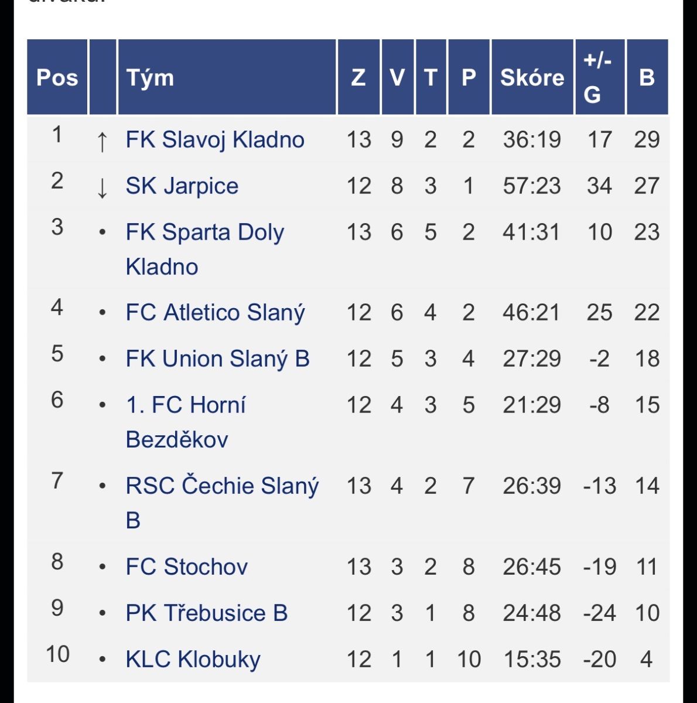Open the FC Stochov team link

(x=186, y=567)
